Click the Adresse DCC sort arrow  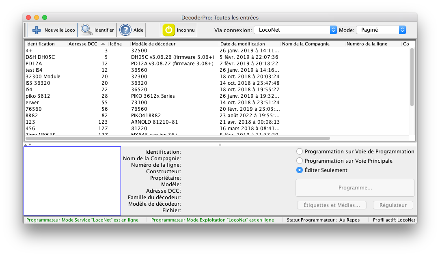pos(103,44)
